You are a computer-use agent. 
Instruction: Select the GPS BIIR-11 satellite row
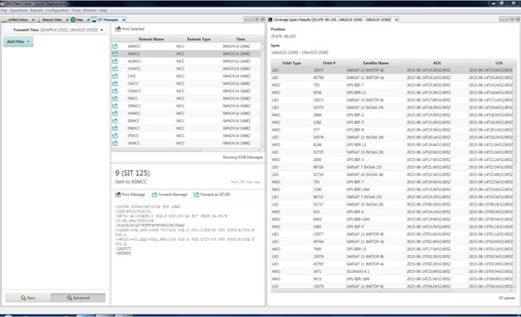click(392, 93)
